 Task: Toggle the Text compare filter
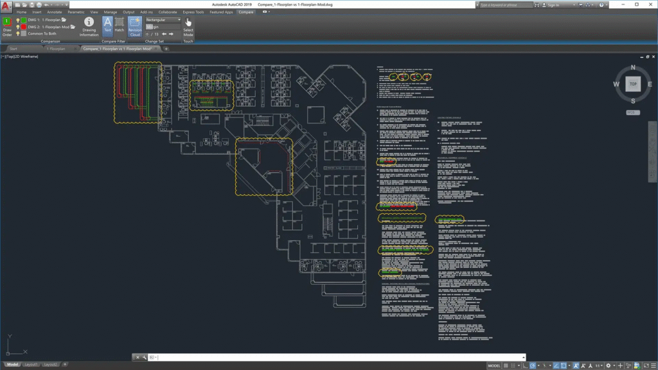click(x=107, y=25)
